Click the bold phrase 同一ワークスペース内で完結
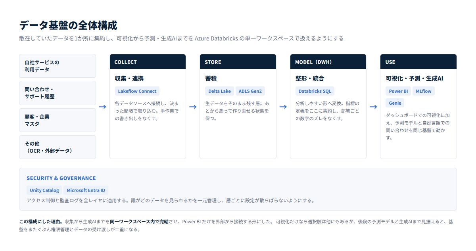This screenshot has width=476, height=251. tap(139, 222)
